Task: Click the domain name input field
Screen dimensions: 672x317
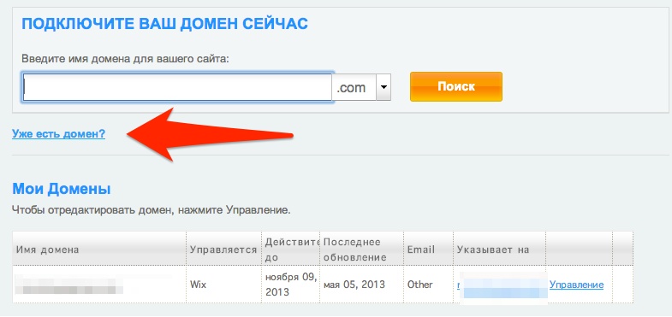Action: click(x=177, y=87)
